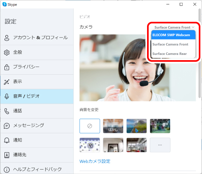Click the chat bubble icon for メッセージング
The image size is (202, 174).
(x=6, y=126)
